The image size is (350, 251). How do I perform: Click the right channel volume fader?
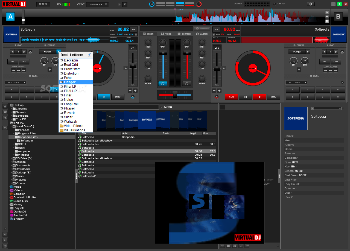coord(187,53)
